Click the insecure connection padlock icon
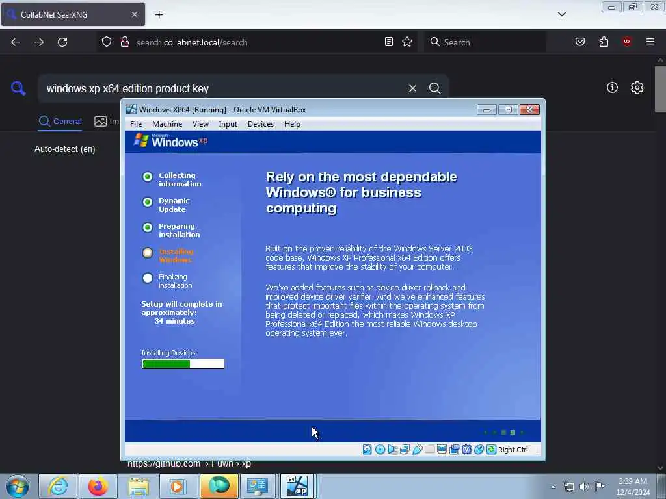The width and height of the screenshot is (666, 499). pyautogui.click(x=124, y=42)
